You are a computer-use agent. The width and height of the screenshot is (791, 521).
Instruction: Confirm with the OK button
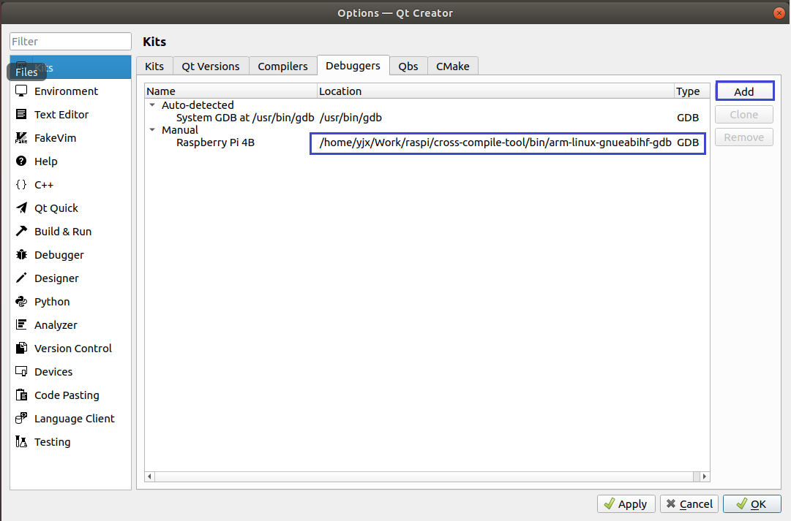(751, 504)
